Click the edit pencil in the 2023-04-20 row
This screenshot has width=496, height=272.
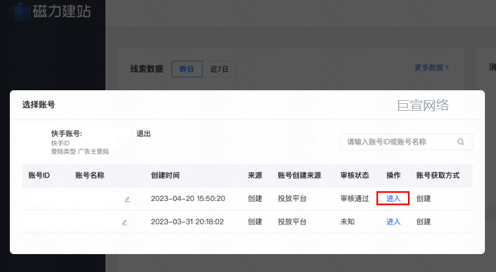(127, 199)
